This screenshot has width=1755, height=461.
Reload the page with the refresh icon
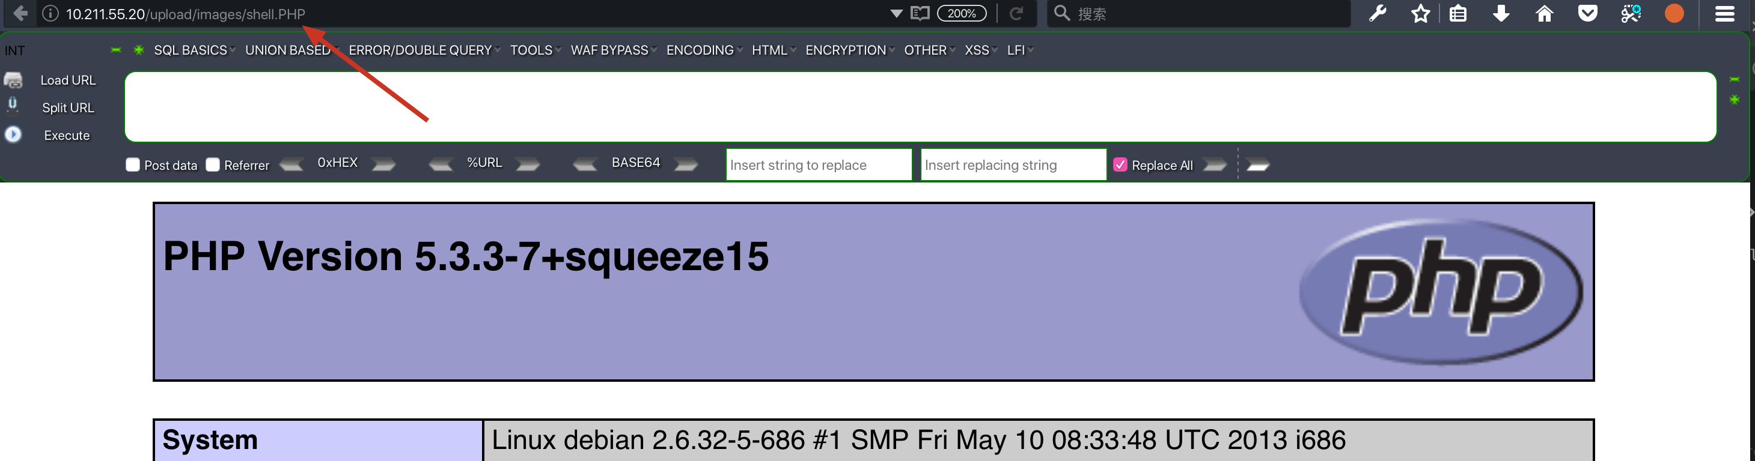tap(1016, 14)
